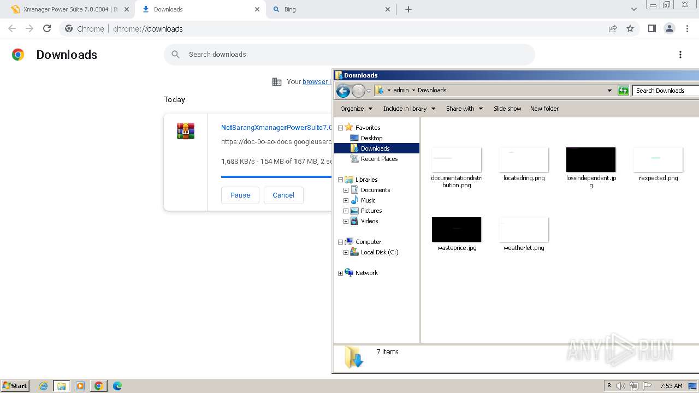Pause the NetSarang download
The image size is (699, 393).
click(x=240, y=195)
